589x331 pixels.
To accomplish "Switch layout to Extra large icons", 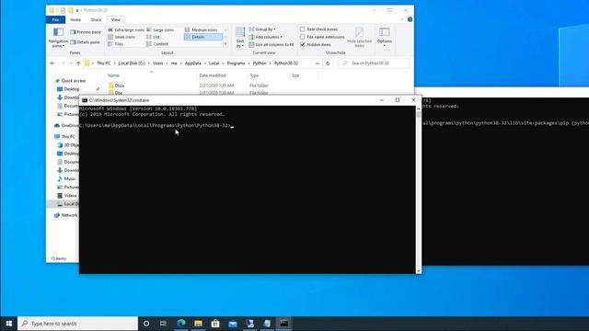I will click(125, 29).
